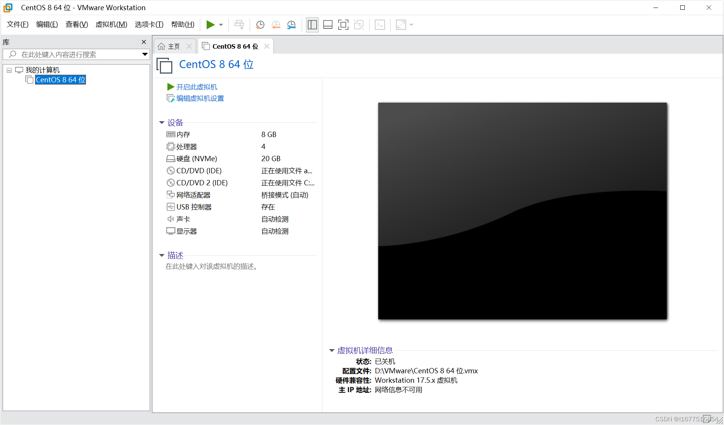Click the 内存 memory device row
The width and height of the screenshot is (724, 425).
(x=241, y=135)
